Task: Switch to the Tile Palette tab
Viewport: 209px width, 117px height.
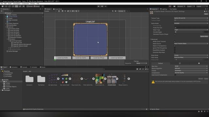Action: tap(173, 9)
